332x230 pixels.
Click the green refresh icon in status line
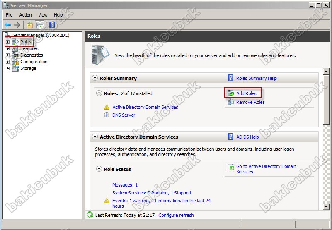90,215
